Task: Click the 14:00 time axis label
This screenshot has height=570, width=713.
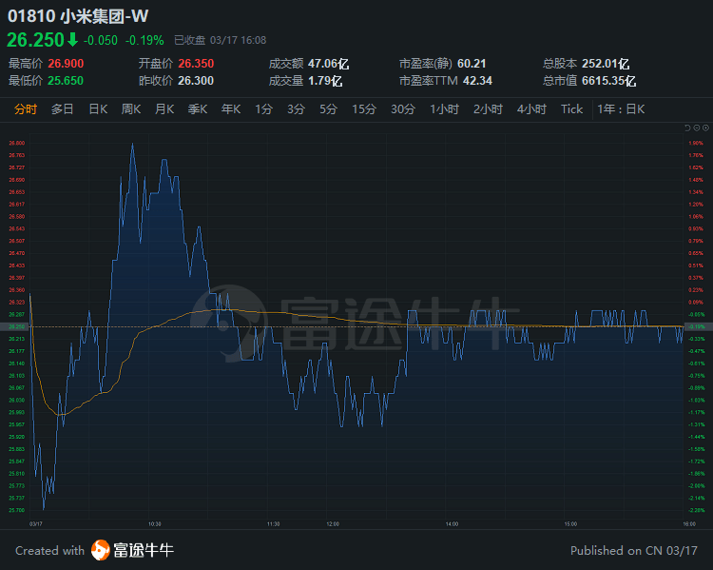Action: point(452,524)
